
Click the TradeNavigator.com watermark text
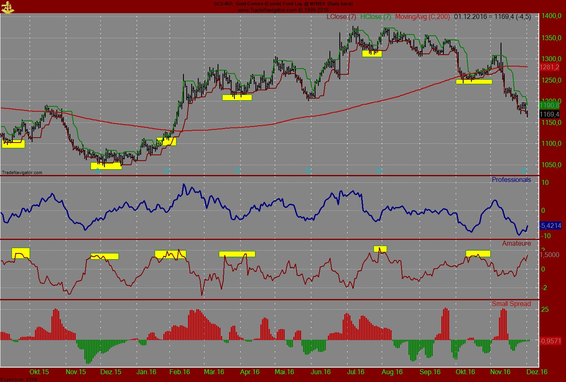tap(21, 173)
